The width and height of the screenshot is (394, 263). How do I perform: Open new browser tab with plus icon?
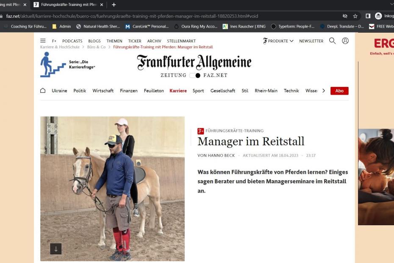[x=114, y=5]
